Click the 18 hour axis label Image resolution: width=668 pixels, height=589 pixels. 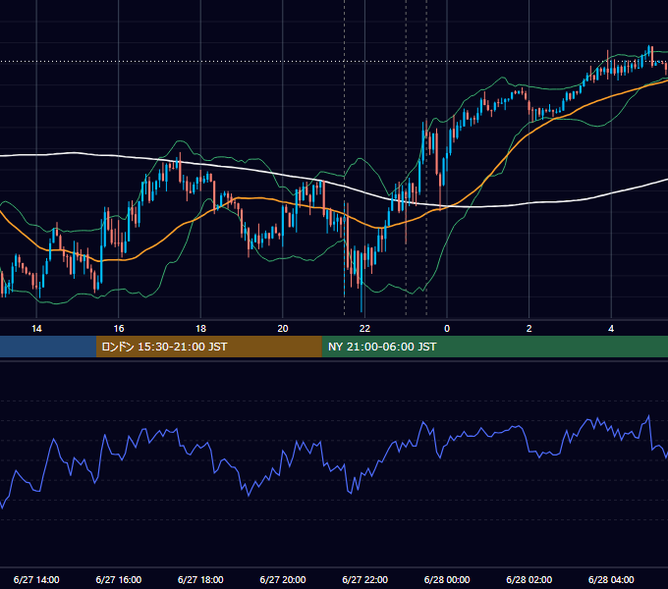(x=200, y=329)
